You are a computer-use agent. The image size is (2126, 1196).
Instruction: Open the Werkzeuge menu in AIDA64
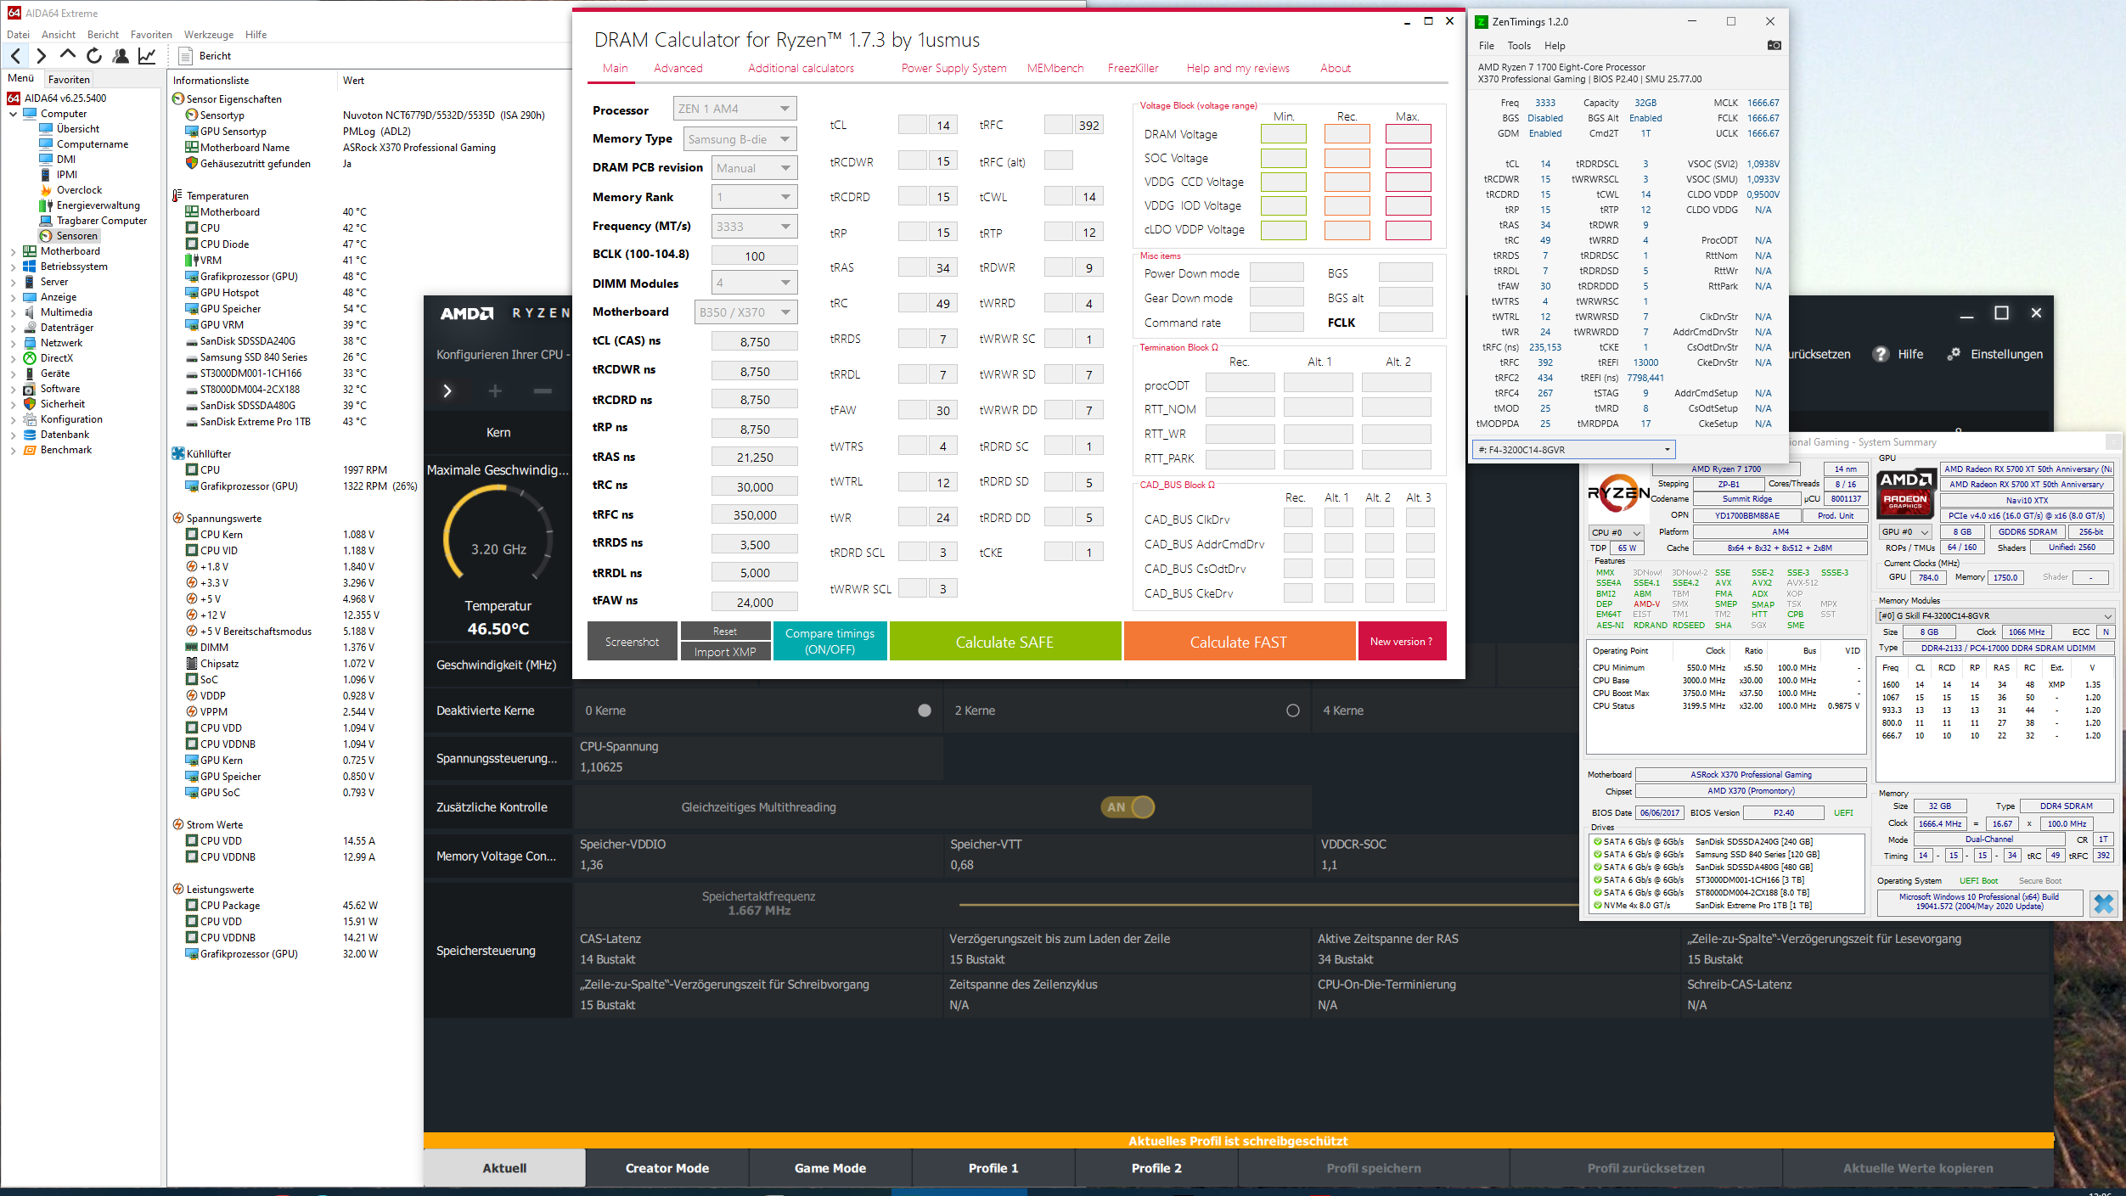(x=208, y=35)
